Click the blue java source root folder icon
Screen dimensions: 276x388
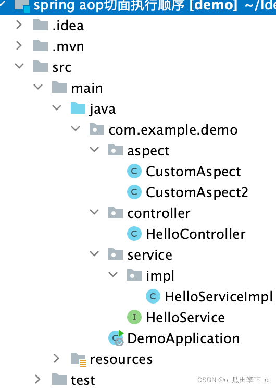point(78,108)
